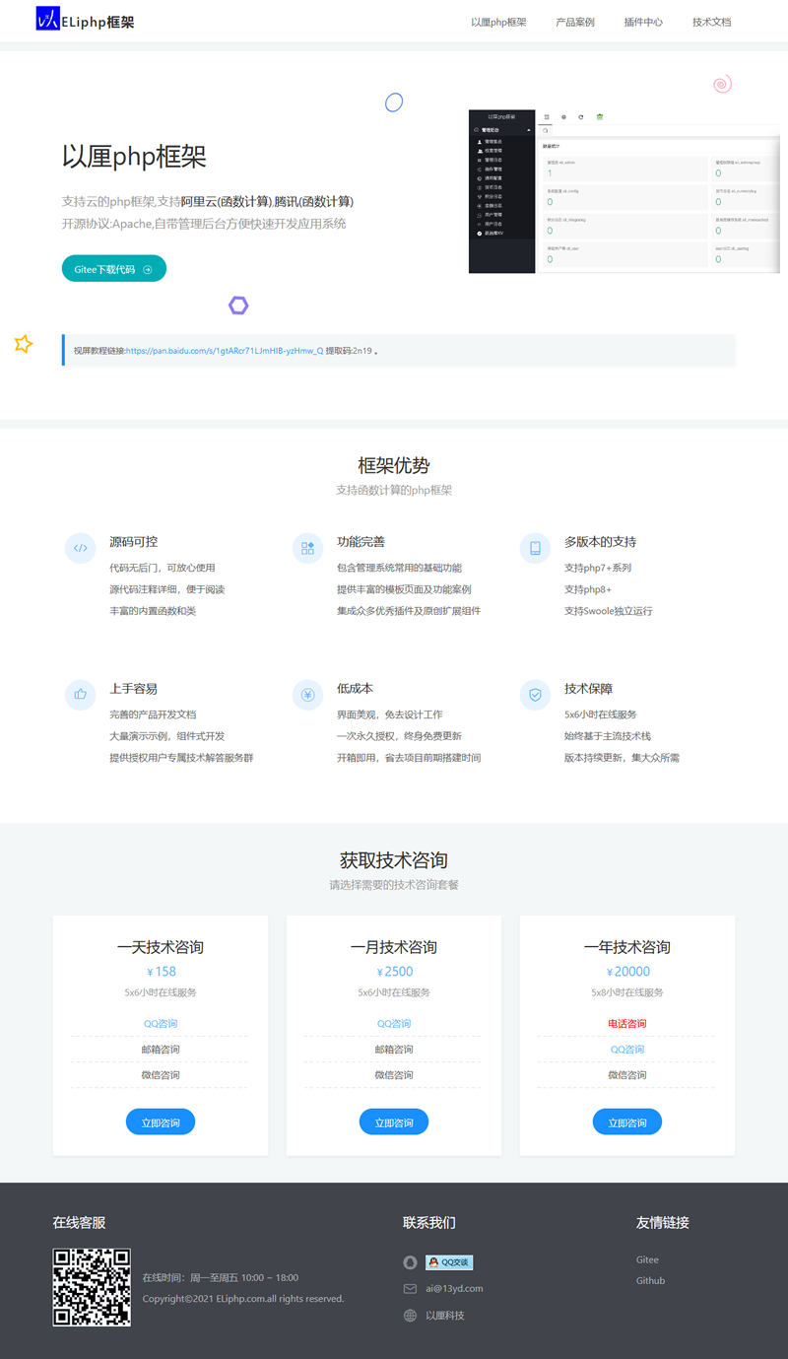Click the Gitee下载代码 button
Screen dimensions: 788x1359
[113, 267]
